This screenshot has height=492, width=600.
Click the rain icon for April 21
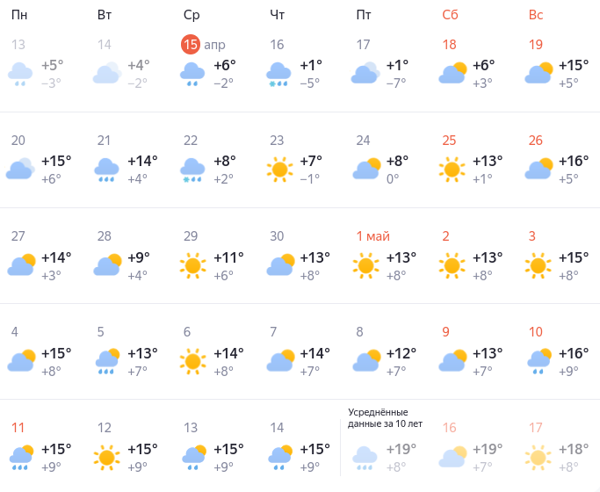pos(107,169)
